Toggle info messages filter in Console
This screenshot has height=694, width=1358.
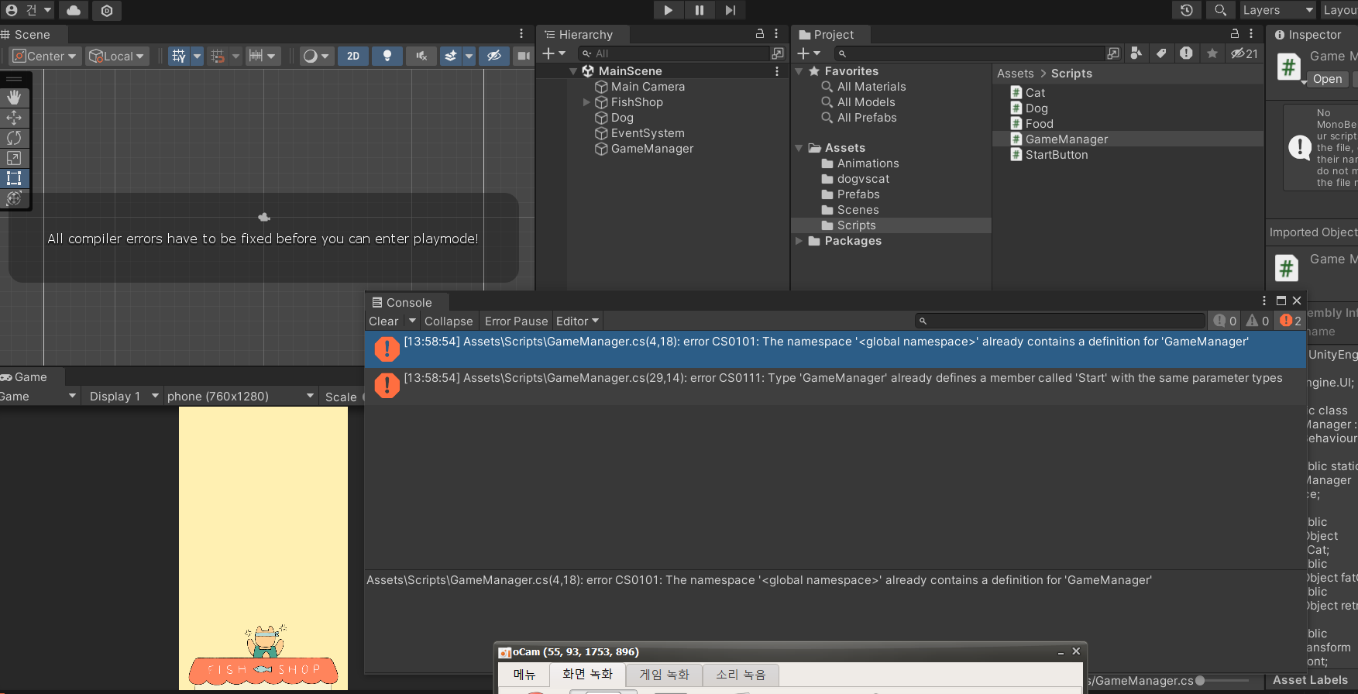pyautogui.click(x=1225, y=321)
